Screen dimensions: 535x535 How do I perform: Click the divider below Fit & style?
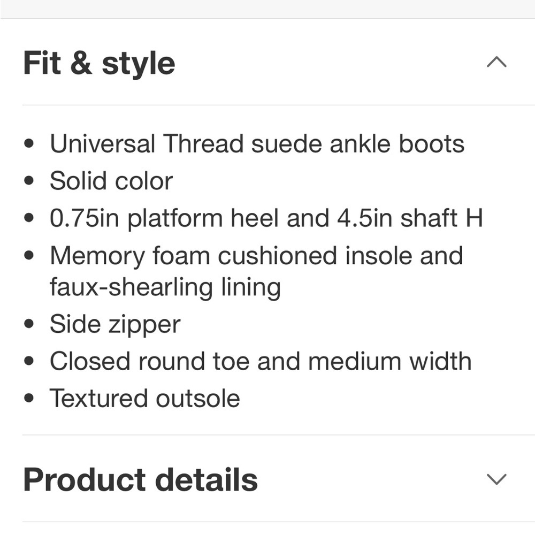(267, 102)
